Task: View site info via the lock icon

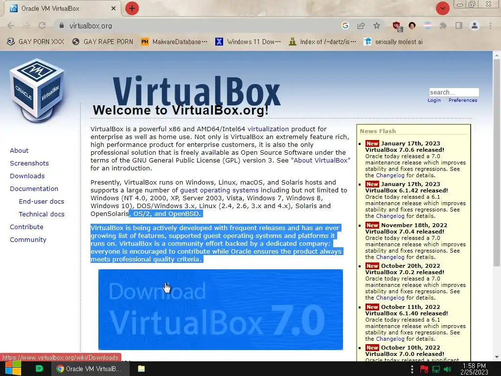Action: pyautogui.click(x=62, y=25)
